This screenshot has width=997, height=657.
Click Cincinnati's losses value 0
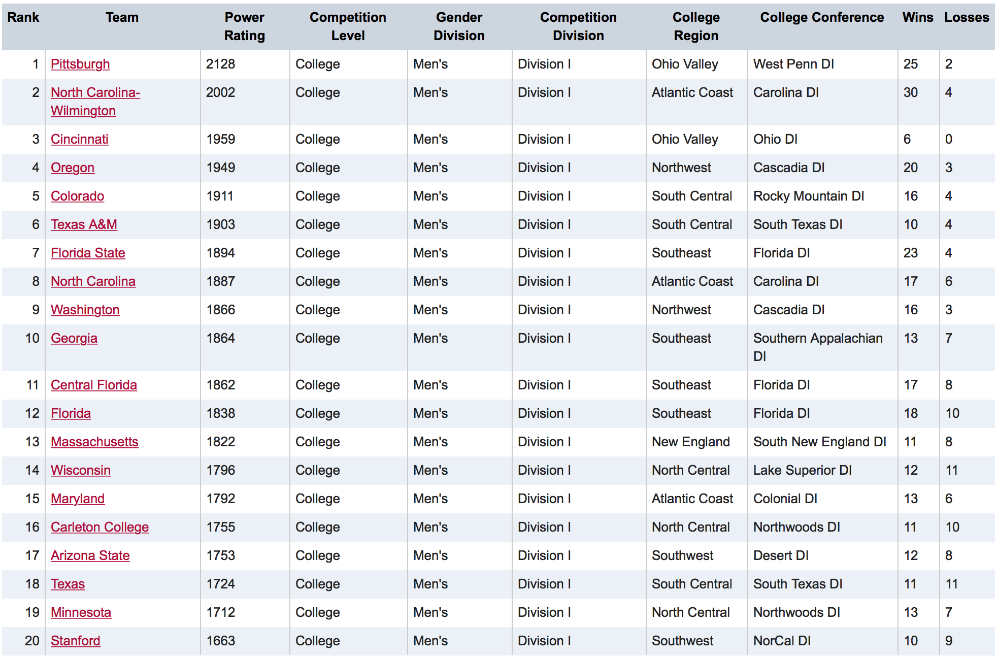coord(949,139)
